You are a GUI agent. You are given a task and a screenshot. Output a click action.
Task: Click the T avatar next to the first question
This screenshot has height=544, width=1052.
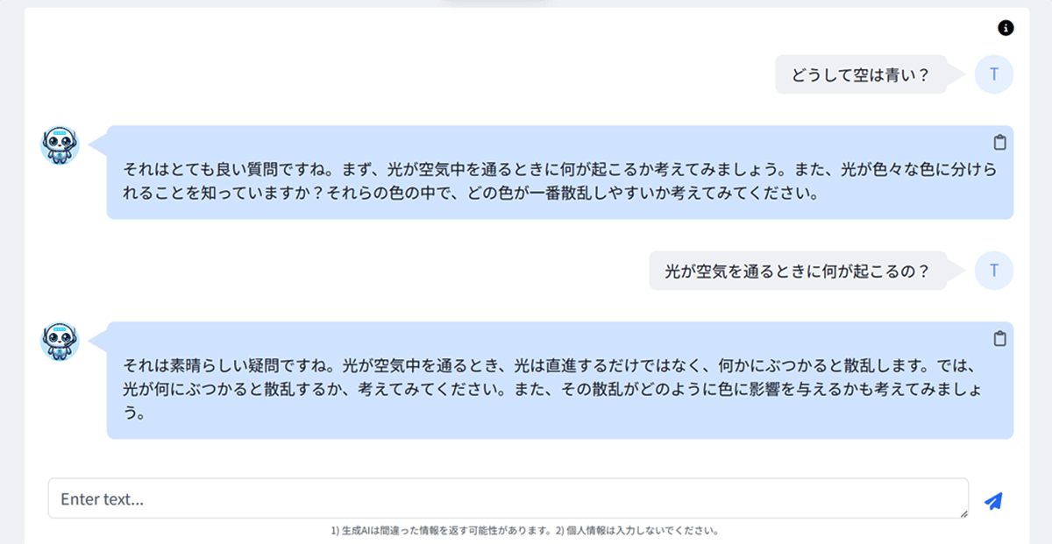(993, 74)
